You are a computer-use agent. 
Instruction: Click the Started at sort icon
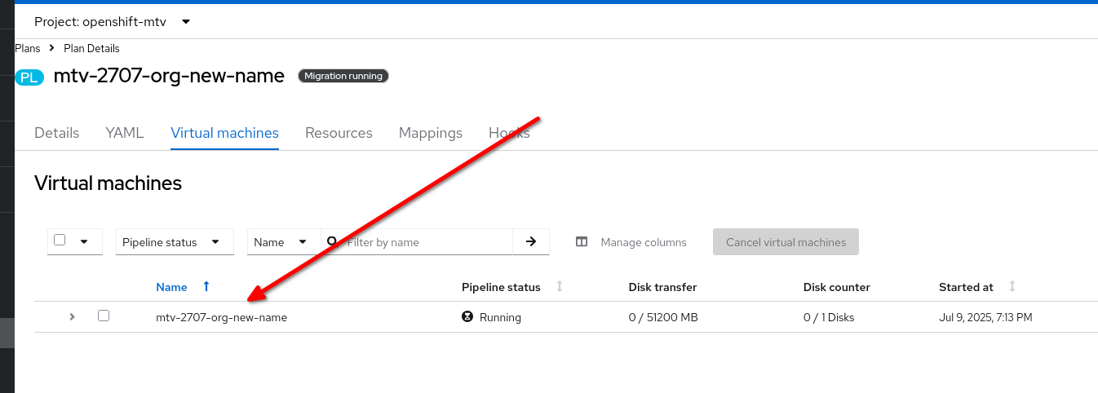click(1012, 287)
